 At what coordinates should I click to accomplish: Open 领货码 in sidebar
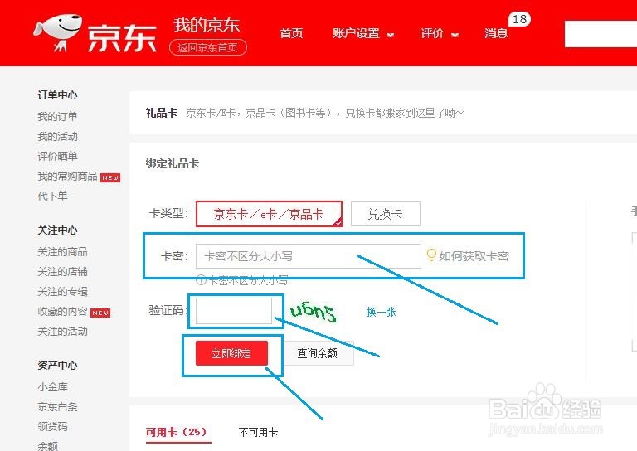coord(52,427)
